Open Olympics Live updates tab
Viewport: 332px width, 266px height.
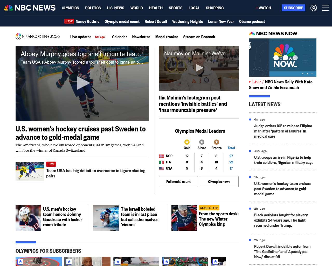(x=81, y=37)
